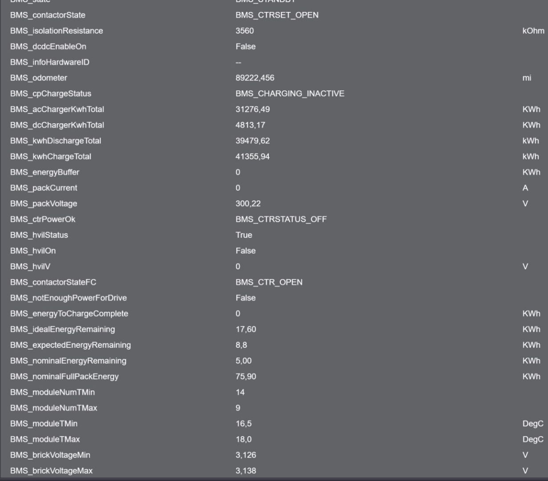Click the BMS_contactorState row label

48,15
